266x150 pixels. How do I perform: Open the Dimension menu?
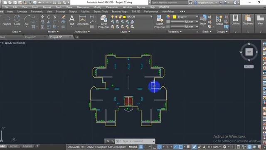(83, 7)
